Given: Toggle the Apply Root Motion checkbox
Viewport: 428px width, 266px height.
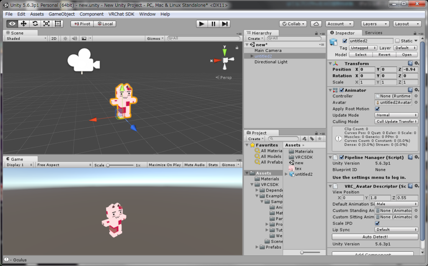Looking at the screenshot, I should pyautogui.click(x=377, y=109).
